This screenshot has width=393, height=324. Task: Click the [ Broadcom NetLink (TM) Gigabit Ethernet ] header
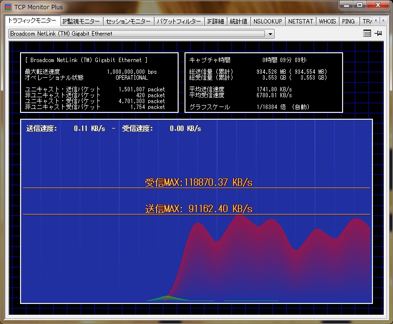click(86, 60)
